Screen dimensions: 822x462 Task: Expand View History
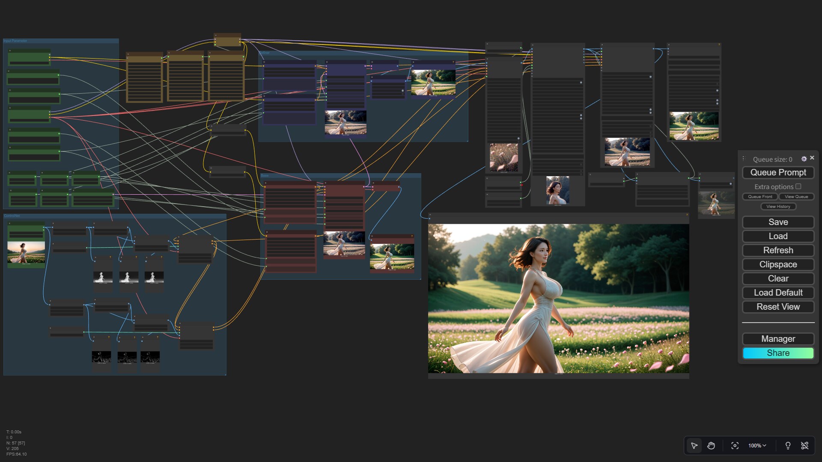click(x=778, y=207)
